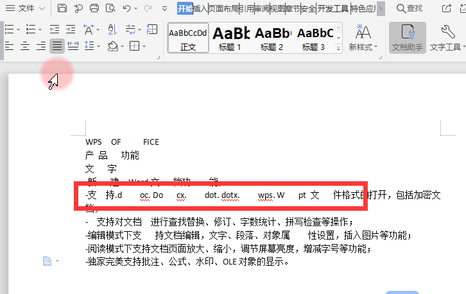Switch to the 页面布局 tab
This screenshot has height=294, width=466.
[x=223, y=8]
